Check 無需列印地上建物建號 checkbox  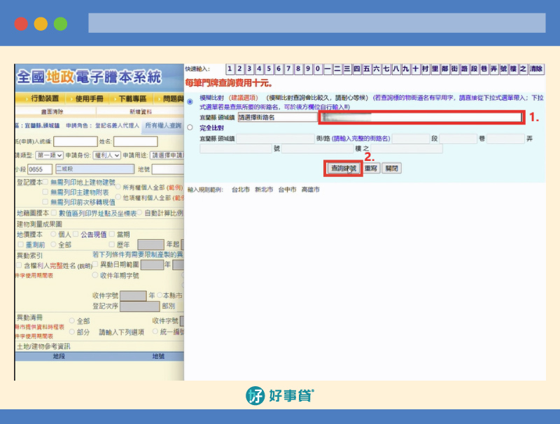click(45, 182)
